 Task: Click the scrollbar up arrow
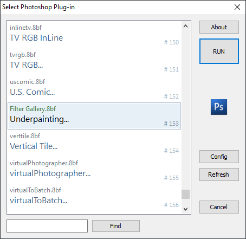click(185, 27)
